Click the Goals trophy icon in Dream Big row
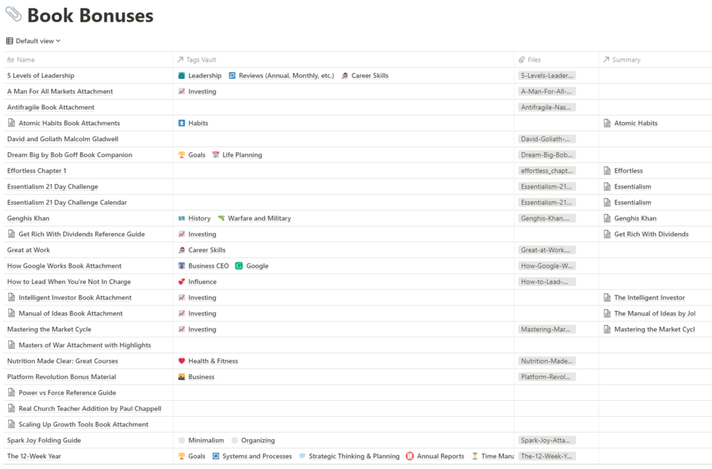The image size is (712, 469). (181, 155)
